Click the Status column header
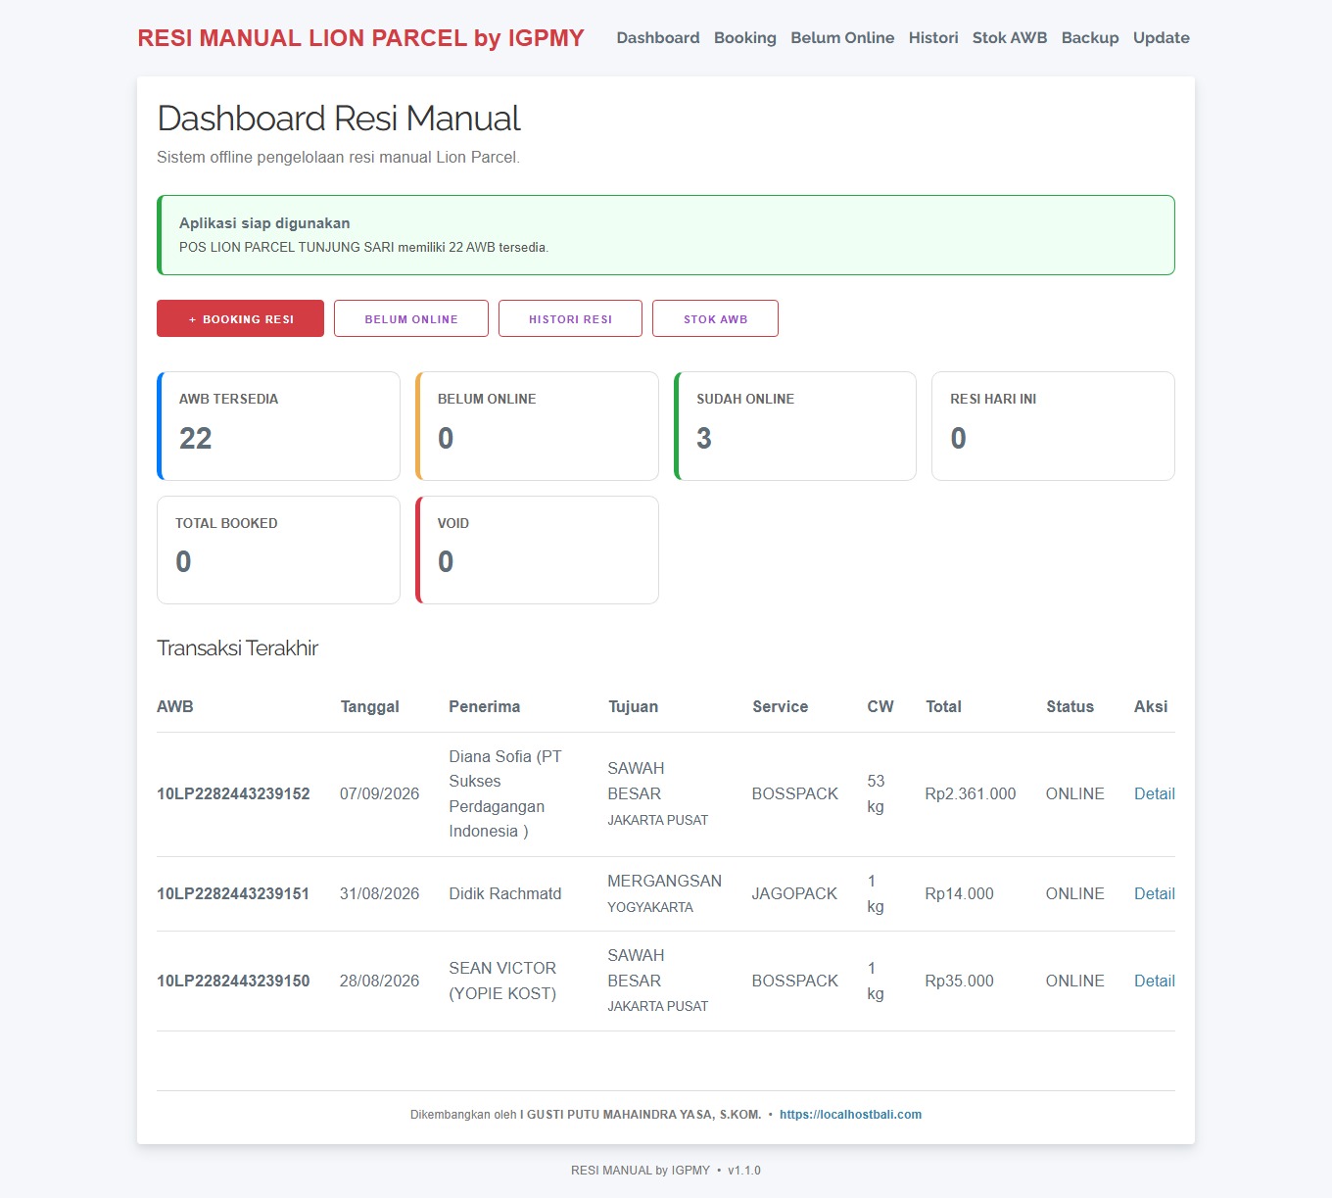Screen dimensions: 1332x1198 pos(1070,706)
